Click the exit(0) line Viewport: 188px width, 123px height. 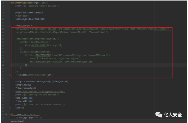pos(20,108)
